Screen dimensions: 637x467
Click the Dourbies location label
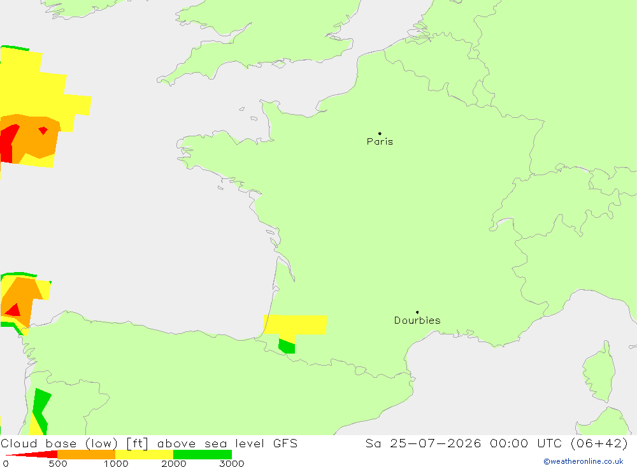[x=417, y=320]
